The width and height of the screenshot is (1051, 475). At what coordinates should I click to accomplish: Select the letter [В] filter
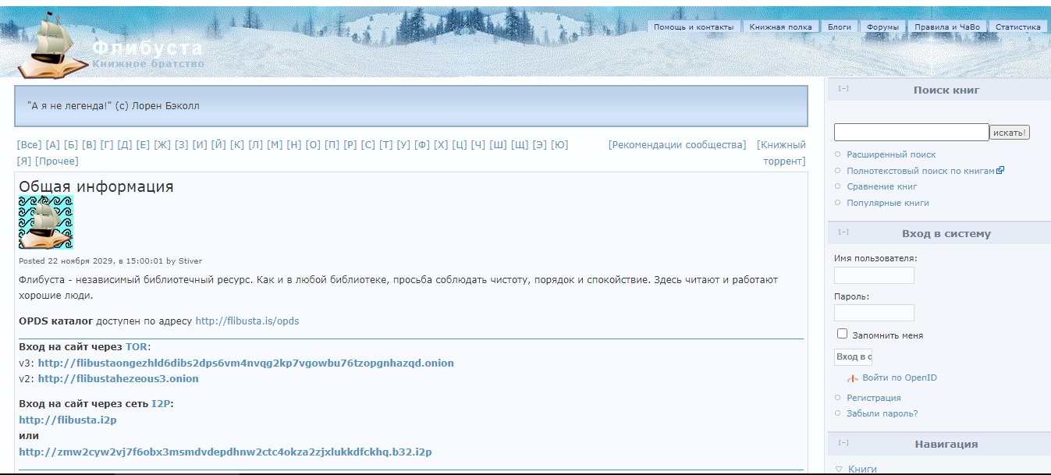89,145
